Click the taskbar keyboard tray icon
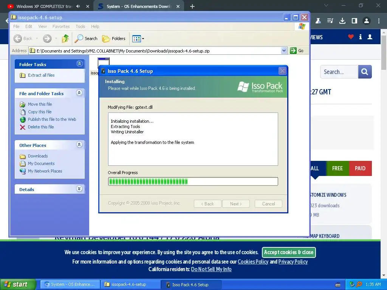The image size is (387, 290). click(338, 285)
